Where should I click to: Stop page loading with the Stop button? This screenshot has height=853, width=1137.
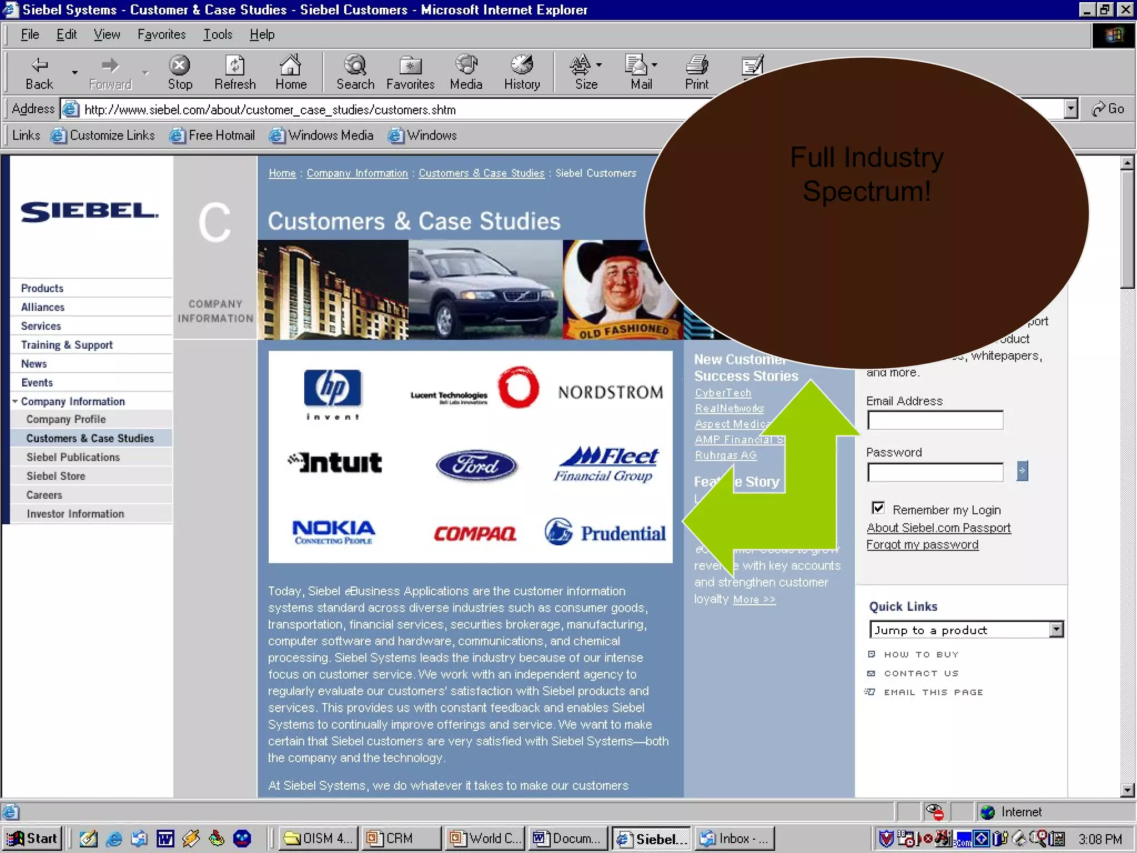180,73
